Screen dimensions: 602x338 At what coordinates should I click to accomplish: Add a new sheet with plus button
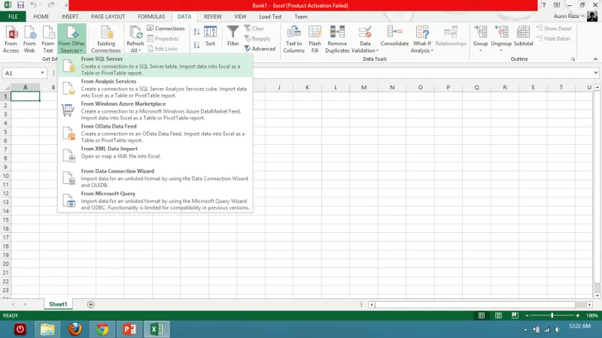90,304
